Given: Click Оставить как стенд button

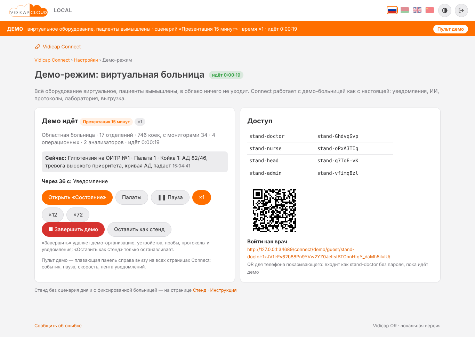Looking at the screenshot, I should point(139,229).
